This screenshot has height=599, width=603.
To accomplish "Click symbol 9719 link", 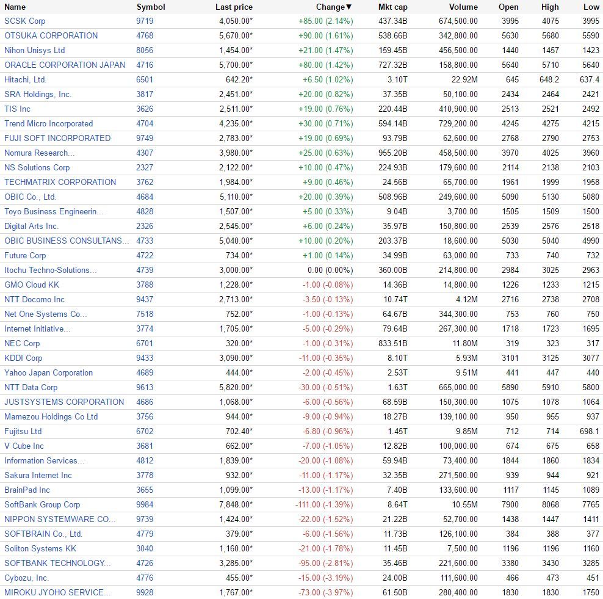I will [145, 21].
